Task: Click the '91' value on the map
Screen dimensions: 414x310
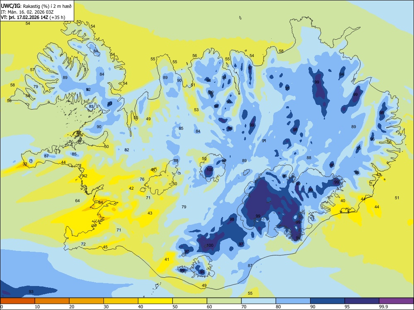Action: 264,141
